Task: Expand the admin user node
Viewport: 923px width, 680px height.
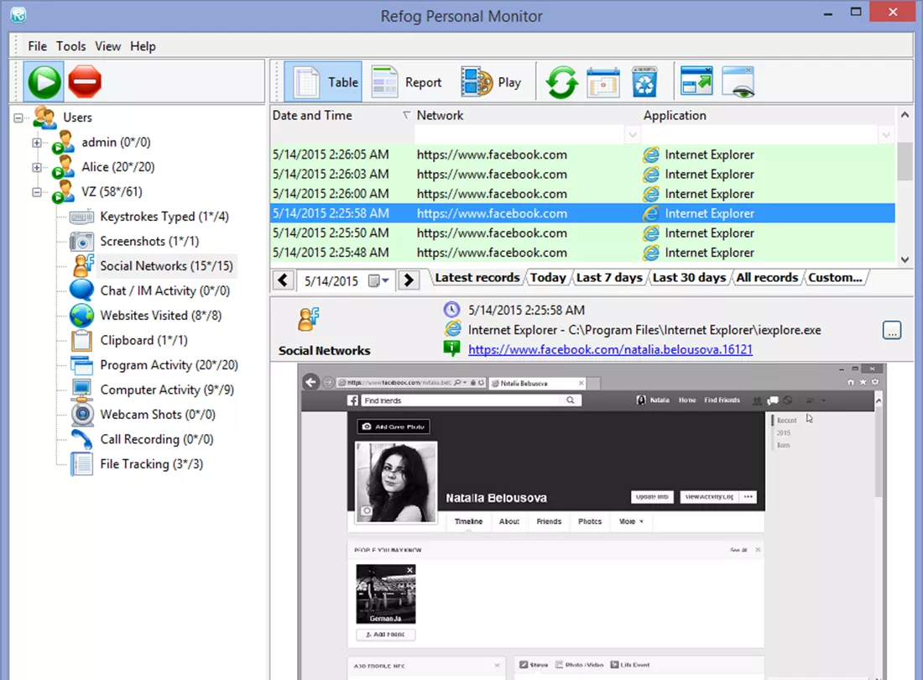Action: click(x=36, y=143)
